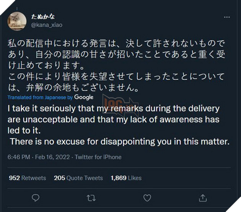Show who gave the 1,869 Likes
241x212 pixels.
click(126, 178)
